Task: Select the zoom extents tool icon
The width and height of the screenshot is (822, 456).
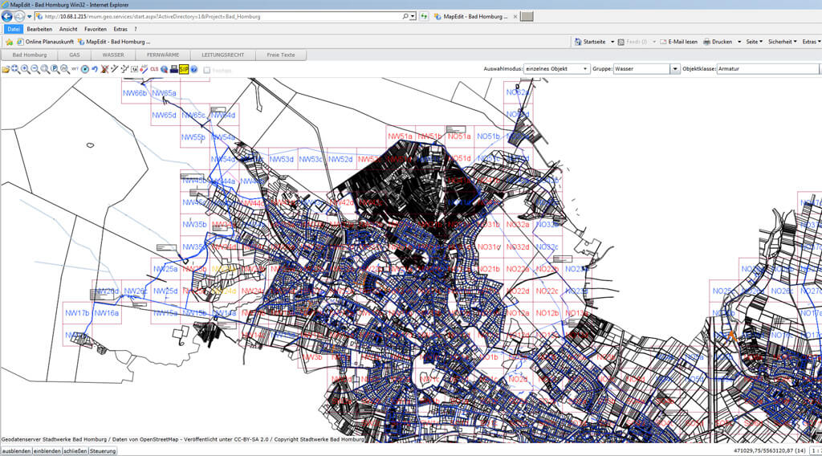Action: [x=15, y=69]
